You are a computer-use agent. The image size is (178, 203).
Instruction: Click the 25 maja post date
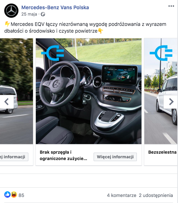29,14
